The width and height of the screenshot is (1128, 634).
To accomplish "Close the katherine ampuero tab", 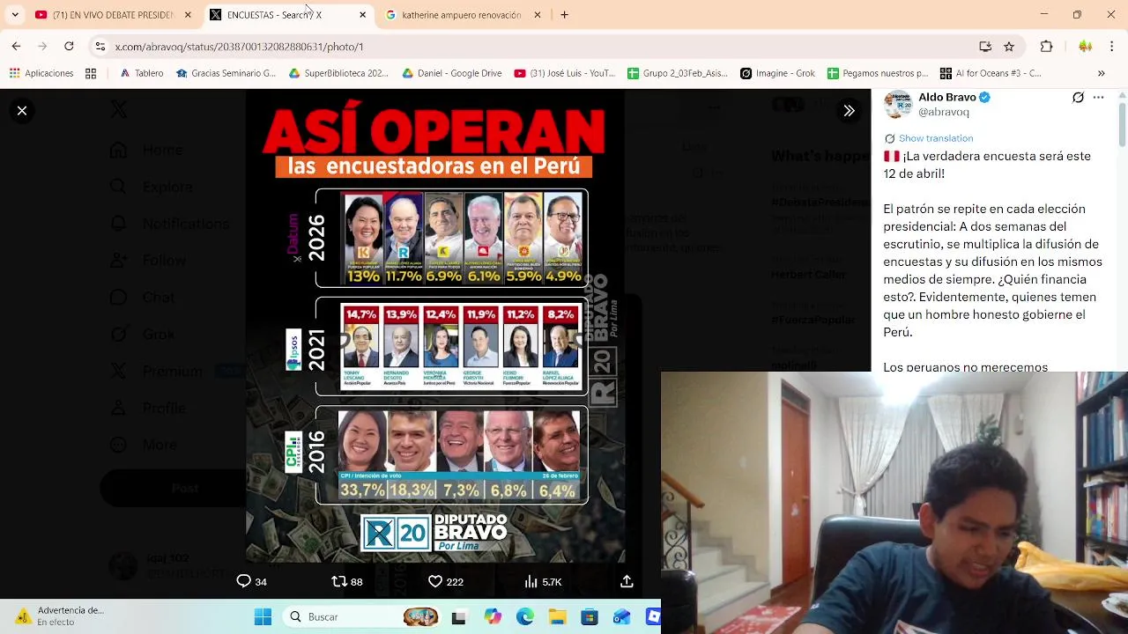I will [x=538, y=15].
